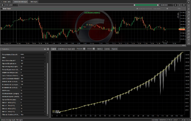Adjust Lucro Total para Encerrar stepper
The height and width of the screenshot is (121, 191).
45,76
